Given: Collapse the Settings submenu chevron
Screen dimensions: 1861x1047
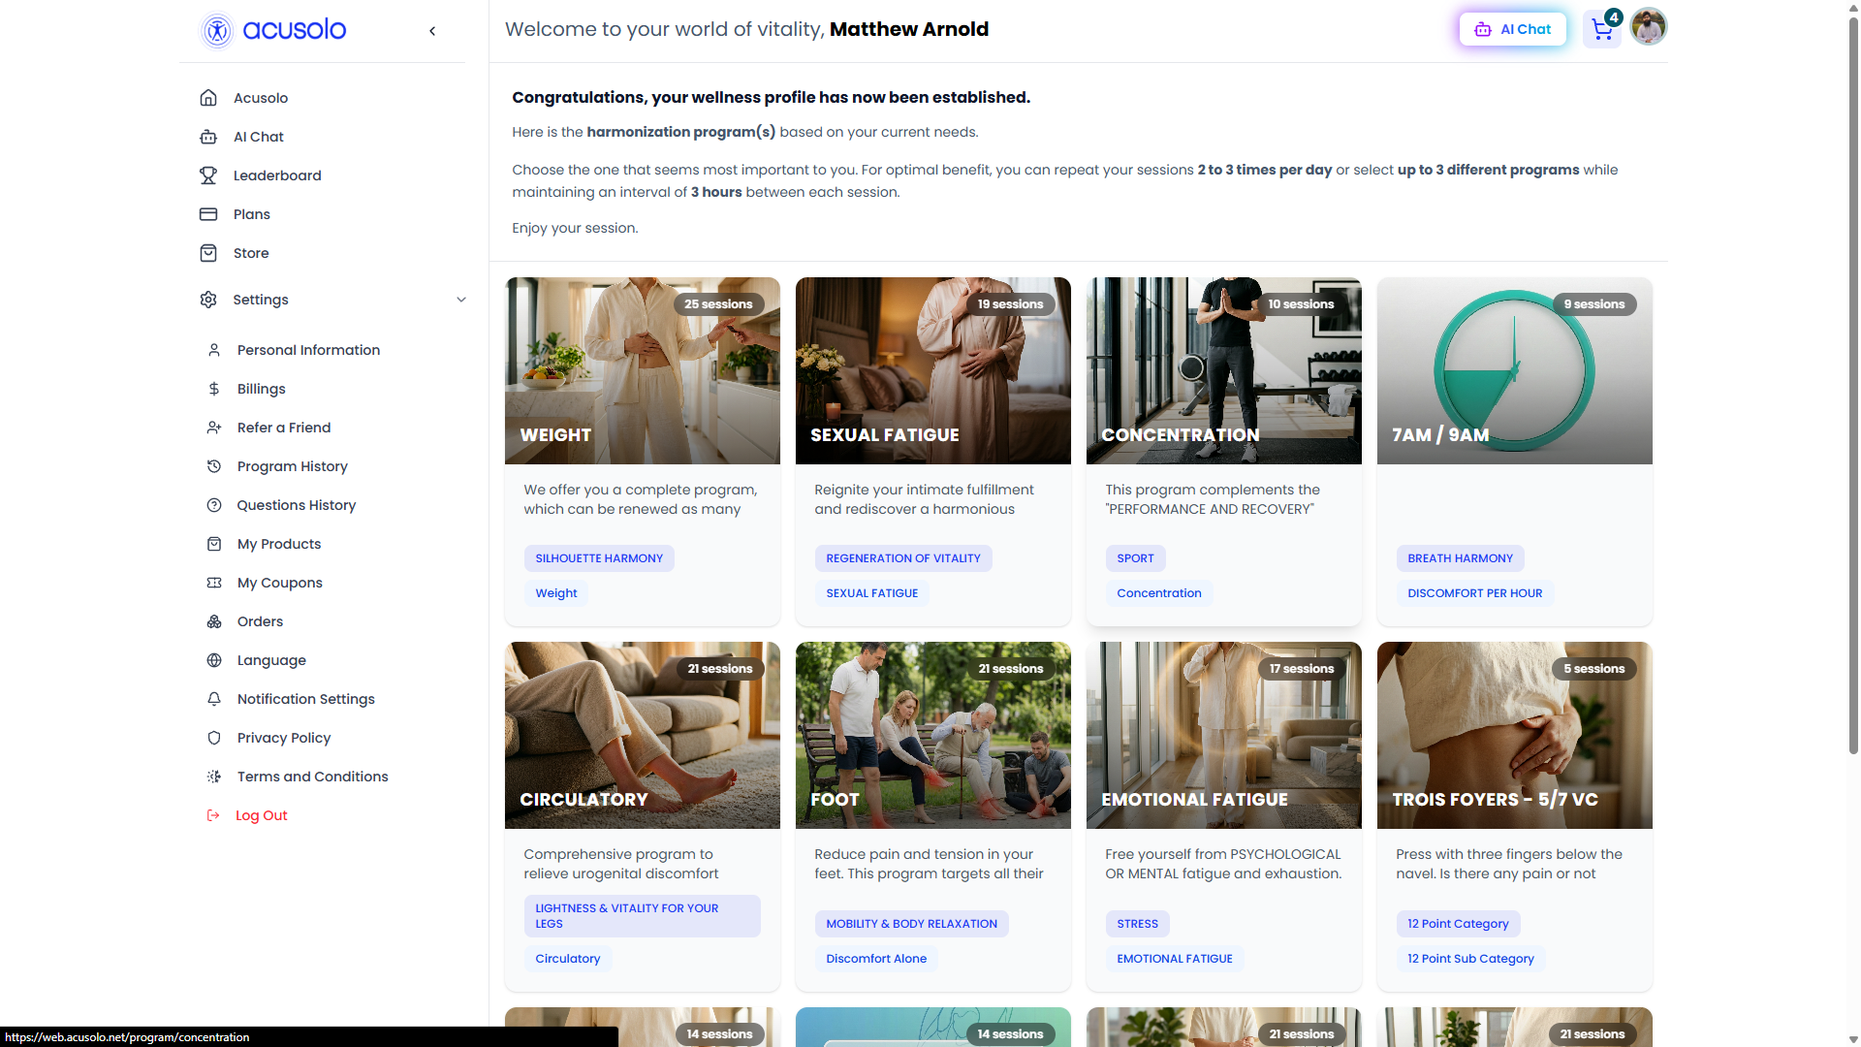Looking at the screenshot, I should pyautogui.click(x=461, y=300).
